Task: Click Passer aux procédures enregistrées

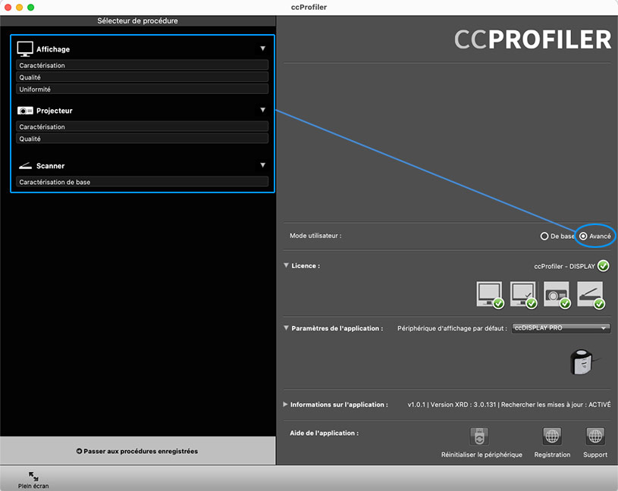Action: point(137,452)
